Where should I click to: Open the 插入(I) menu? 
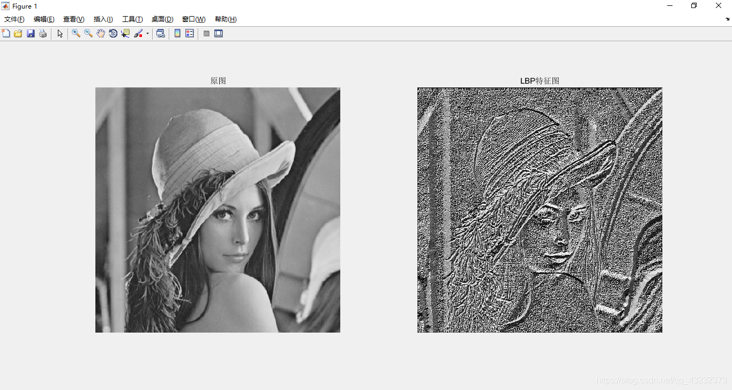click(x=103, y=19)
